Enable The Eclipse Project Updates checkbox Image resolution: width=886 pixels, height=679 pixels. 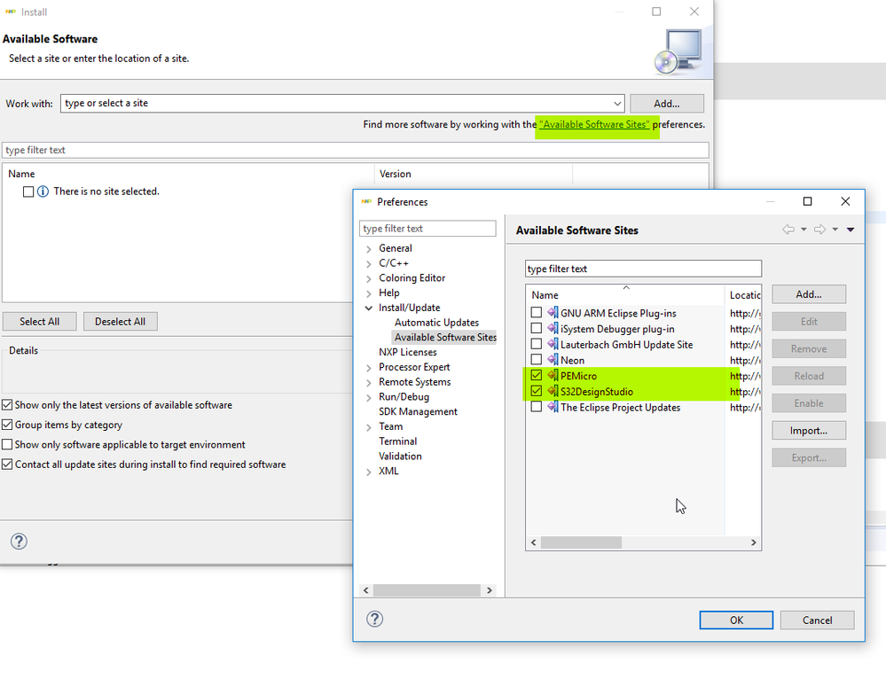(x=537, y=407)
